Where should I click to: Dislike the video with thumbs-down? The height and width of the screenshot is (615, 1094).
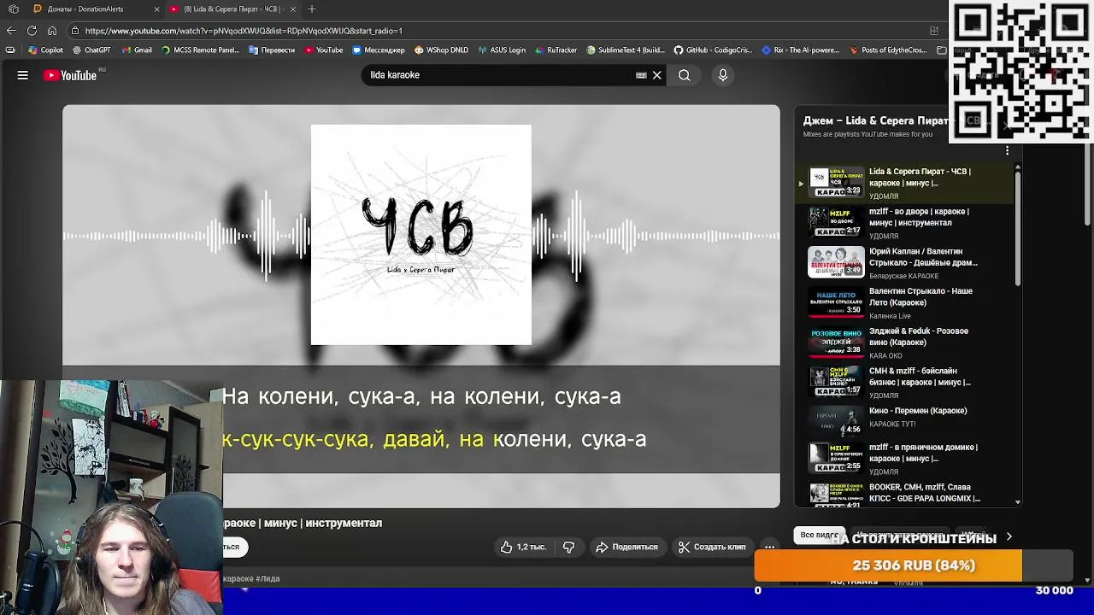[568, 547]
